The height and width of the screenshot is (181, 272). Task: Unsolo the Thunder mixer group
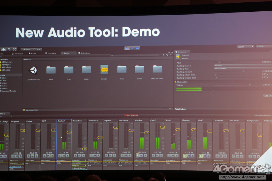pos(185,156)
